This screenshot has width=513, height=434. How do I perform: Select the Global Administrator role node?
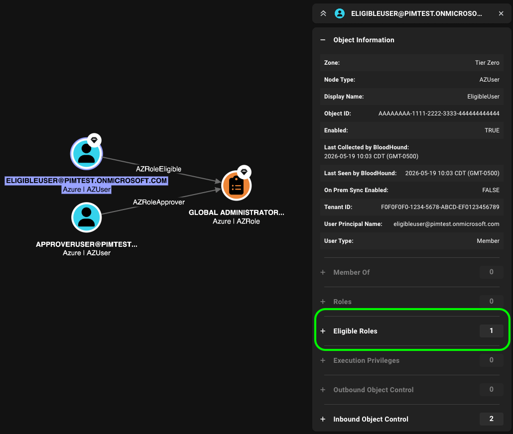[236, 186]
